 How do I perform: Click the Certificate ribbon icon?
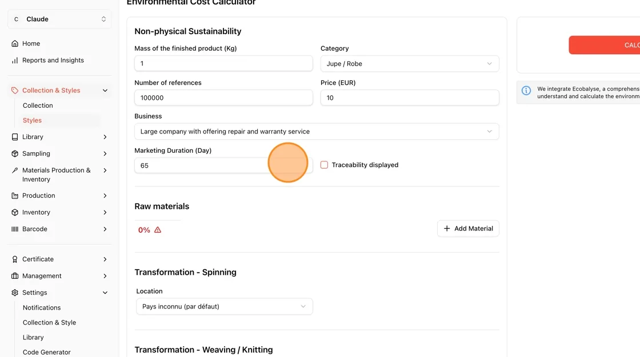tap(15, 259)
